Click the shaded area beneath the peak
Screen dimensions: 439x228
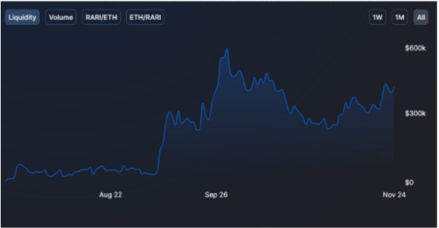228,121
